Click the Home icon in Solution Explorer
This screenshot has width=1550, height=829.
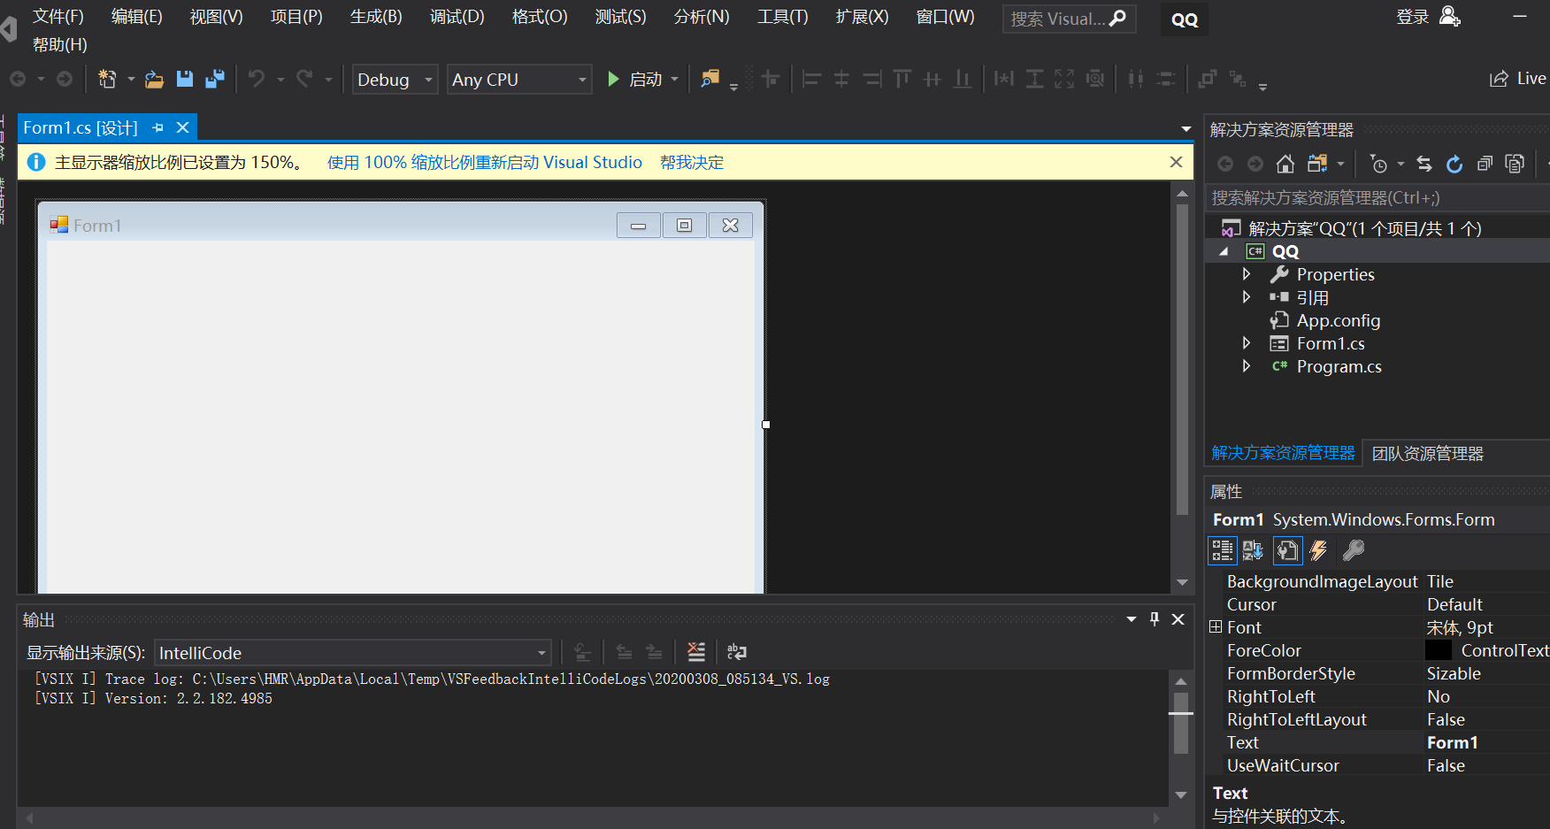click(1283, 164)
